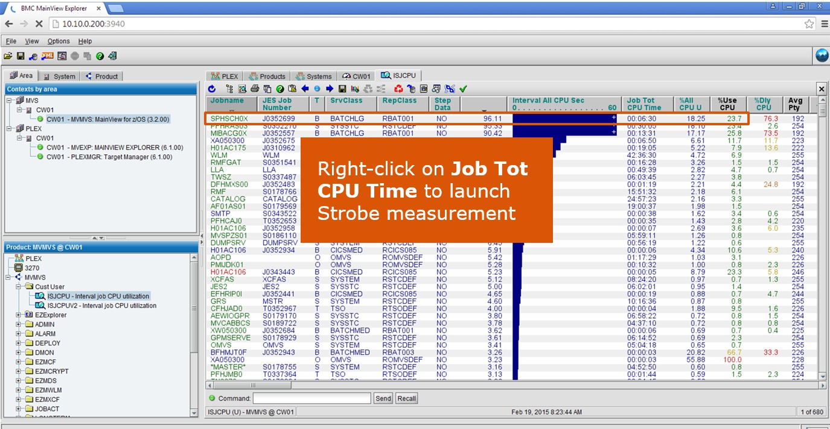Sort by the Job Tot CPU Time header
The width and height of the screenshot is (830, 429).
coord(649,104)
